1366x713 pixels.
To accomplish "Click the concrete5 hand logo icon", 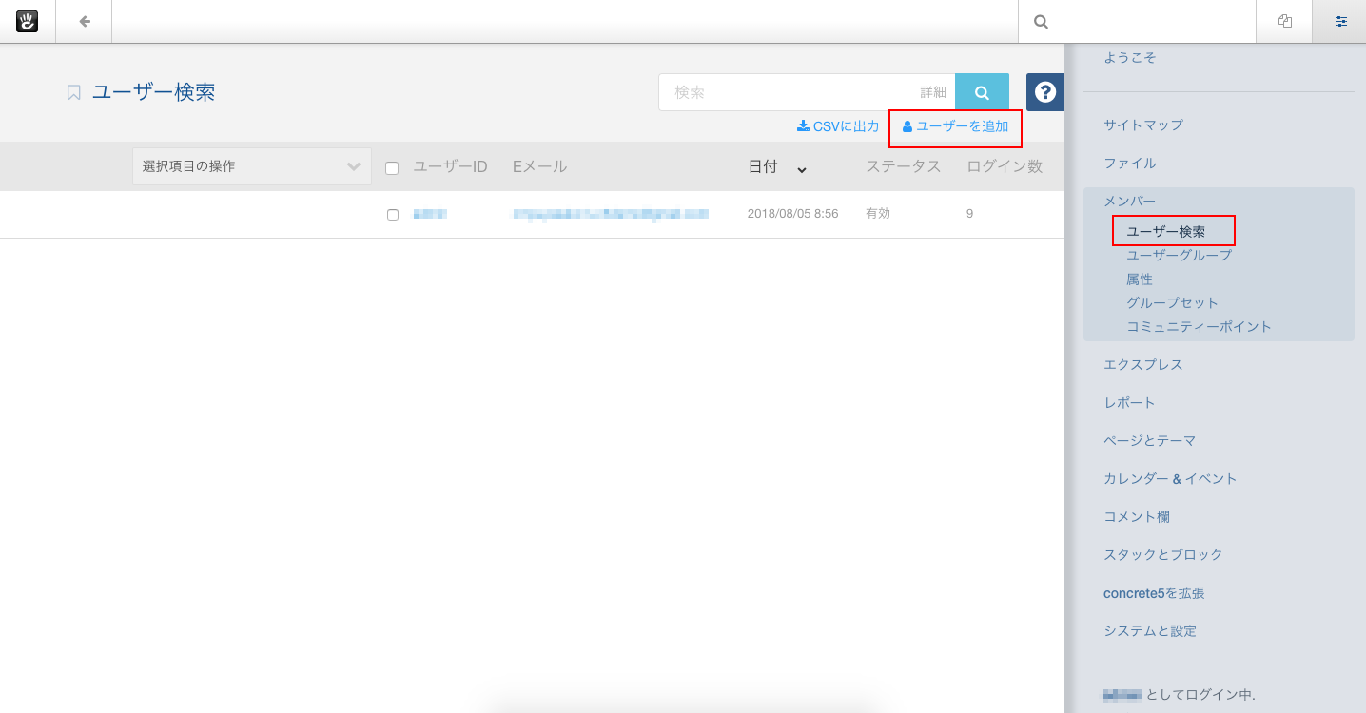I will [x=28, y=21].
